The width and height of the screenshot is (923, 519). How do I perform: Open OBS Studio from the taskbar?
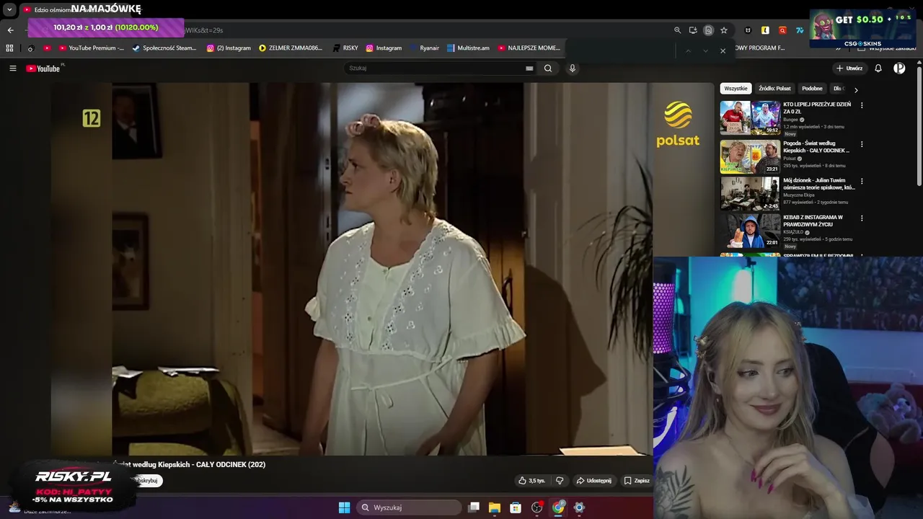(x=536, y=507)
